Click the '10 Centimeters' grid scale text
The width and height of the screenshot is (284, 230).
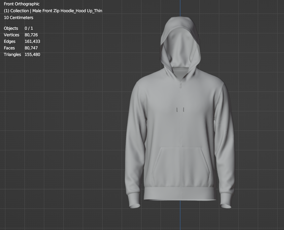[18, 18]
